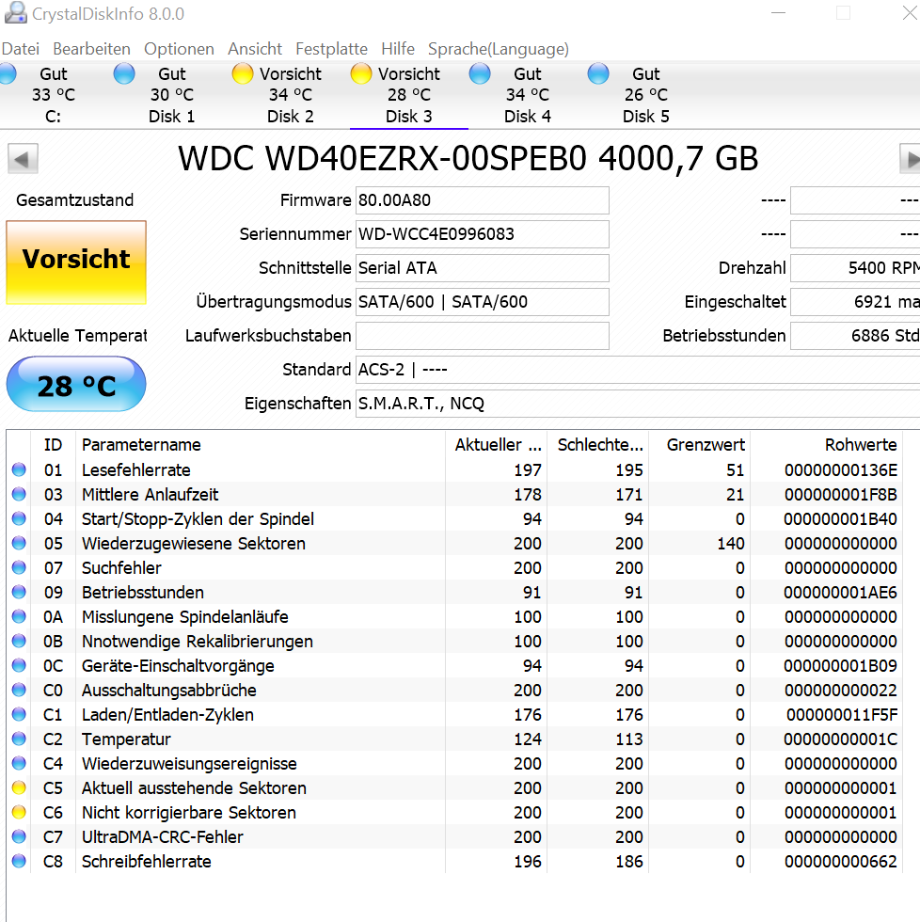
Task: Click status icon of Temperatur row
Action: tap(19, 739)
